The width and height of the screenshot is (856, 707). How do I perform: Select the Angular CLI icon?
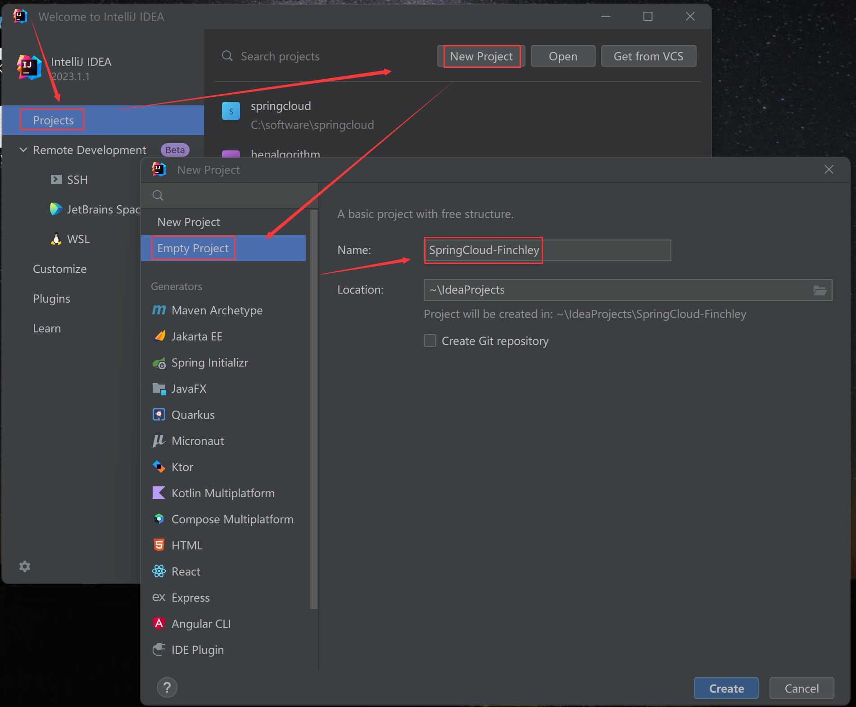pos(159,623)
